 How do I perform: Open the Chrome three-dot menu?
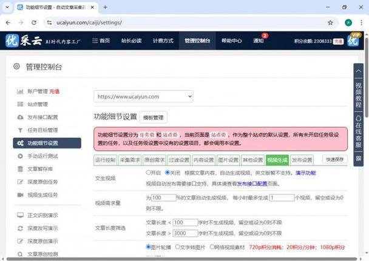coord(361,23)
